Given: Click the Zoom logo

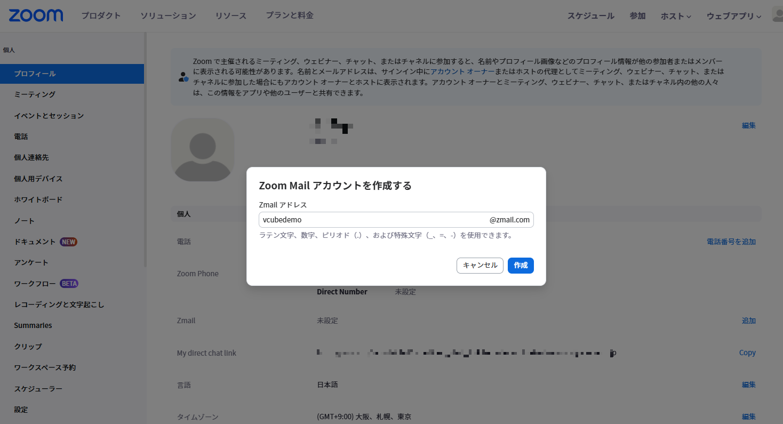Looking at the screenshot, I should [36, 15].
